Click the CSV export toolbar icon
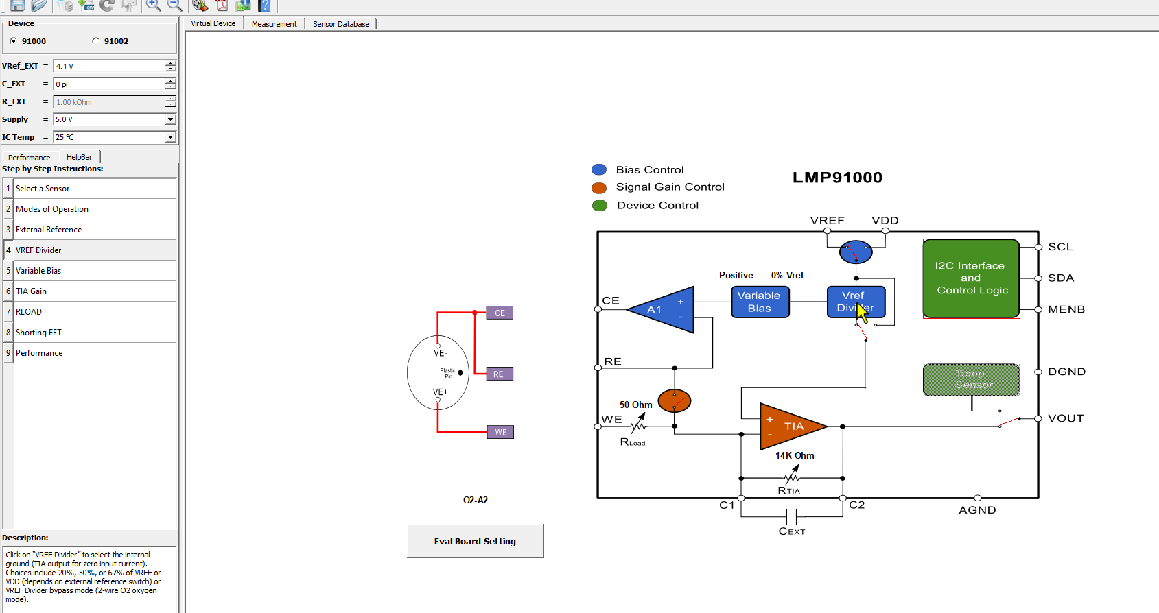The width and height of the screenshot is (1159, 613). [86, 5]
